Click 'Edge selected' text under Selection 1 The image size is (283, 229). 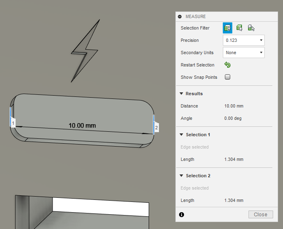(x=195, y=147)
